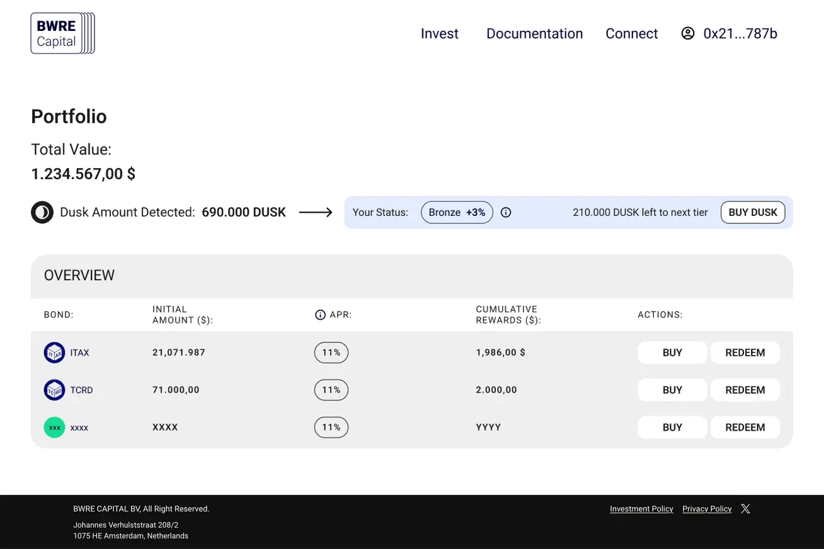The image size is (824, 549).
Task: Click the wallet account icon beside 0x21...787b
Action: click(687, 33)
